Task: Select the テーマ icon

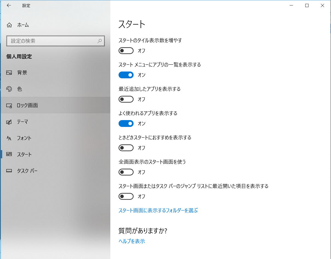Action: [9, 122]
